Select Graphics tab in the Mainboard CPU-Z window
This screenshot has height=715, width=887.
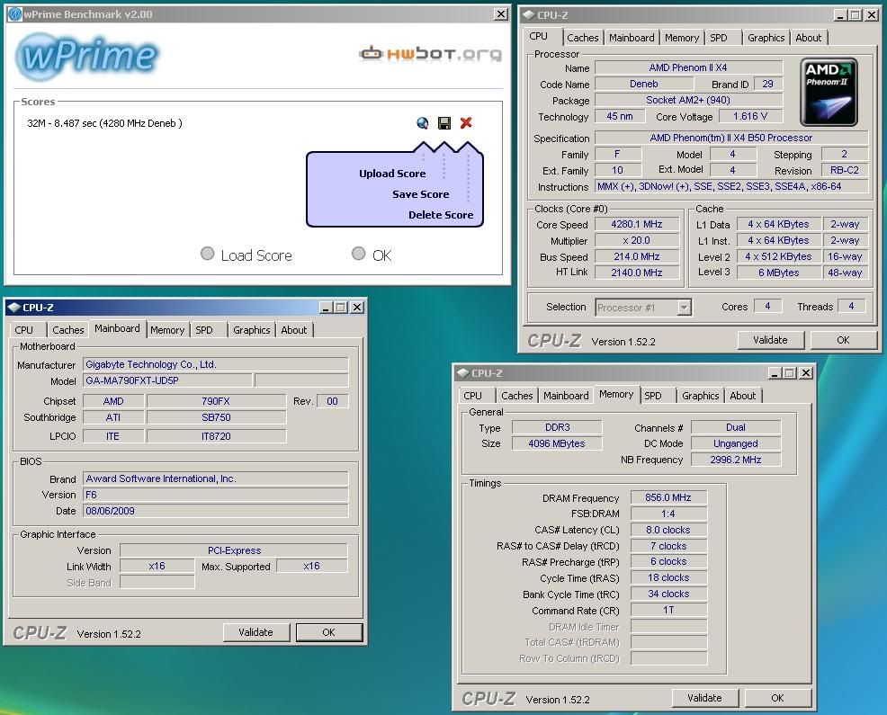tap(251, 330)
